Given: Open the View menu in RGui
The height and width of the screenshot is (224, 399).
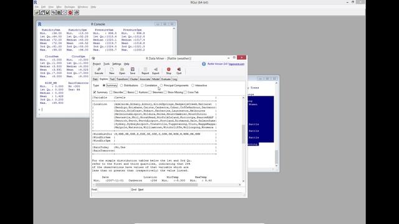Looking at the screenshot, I should 51,7.
